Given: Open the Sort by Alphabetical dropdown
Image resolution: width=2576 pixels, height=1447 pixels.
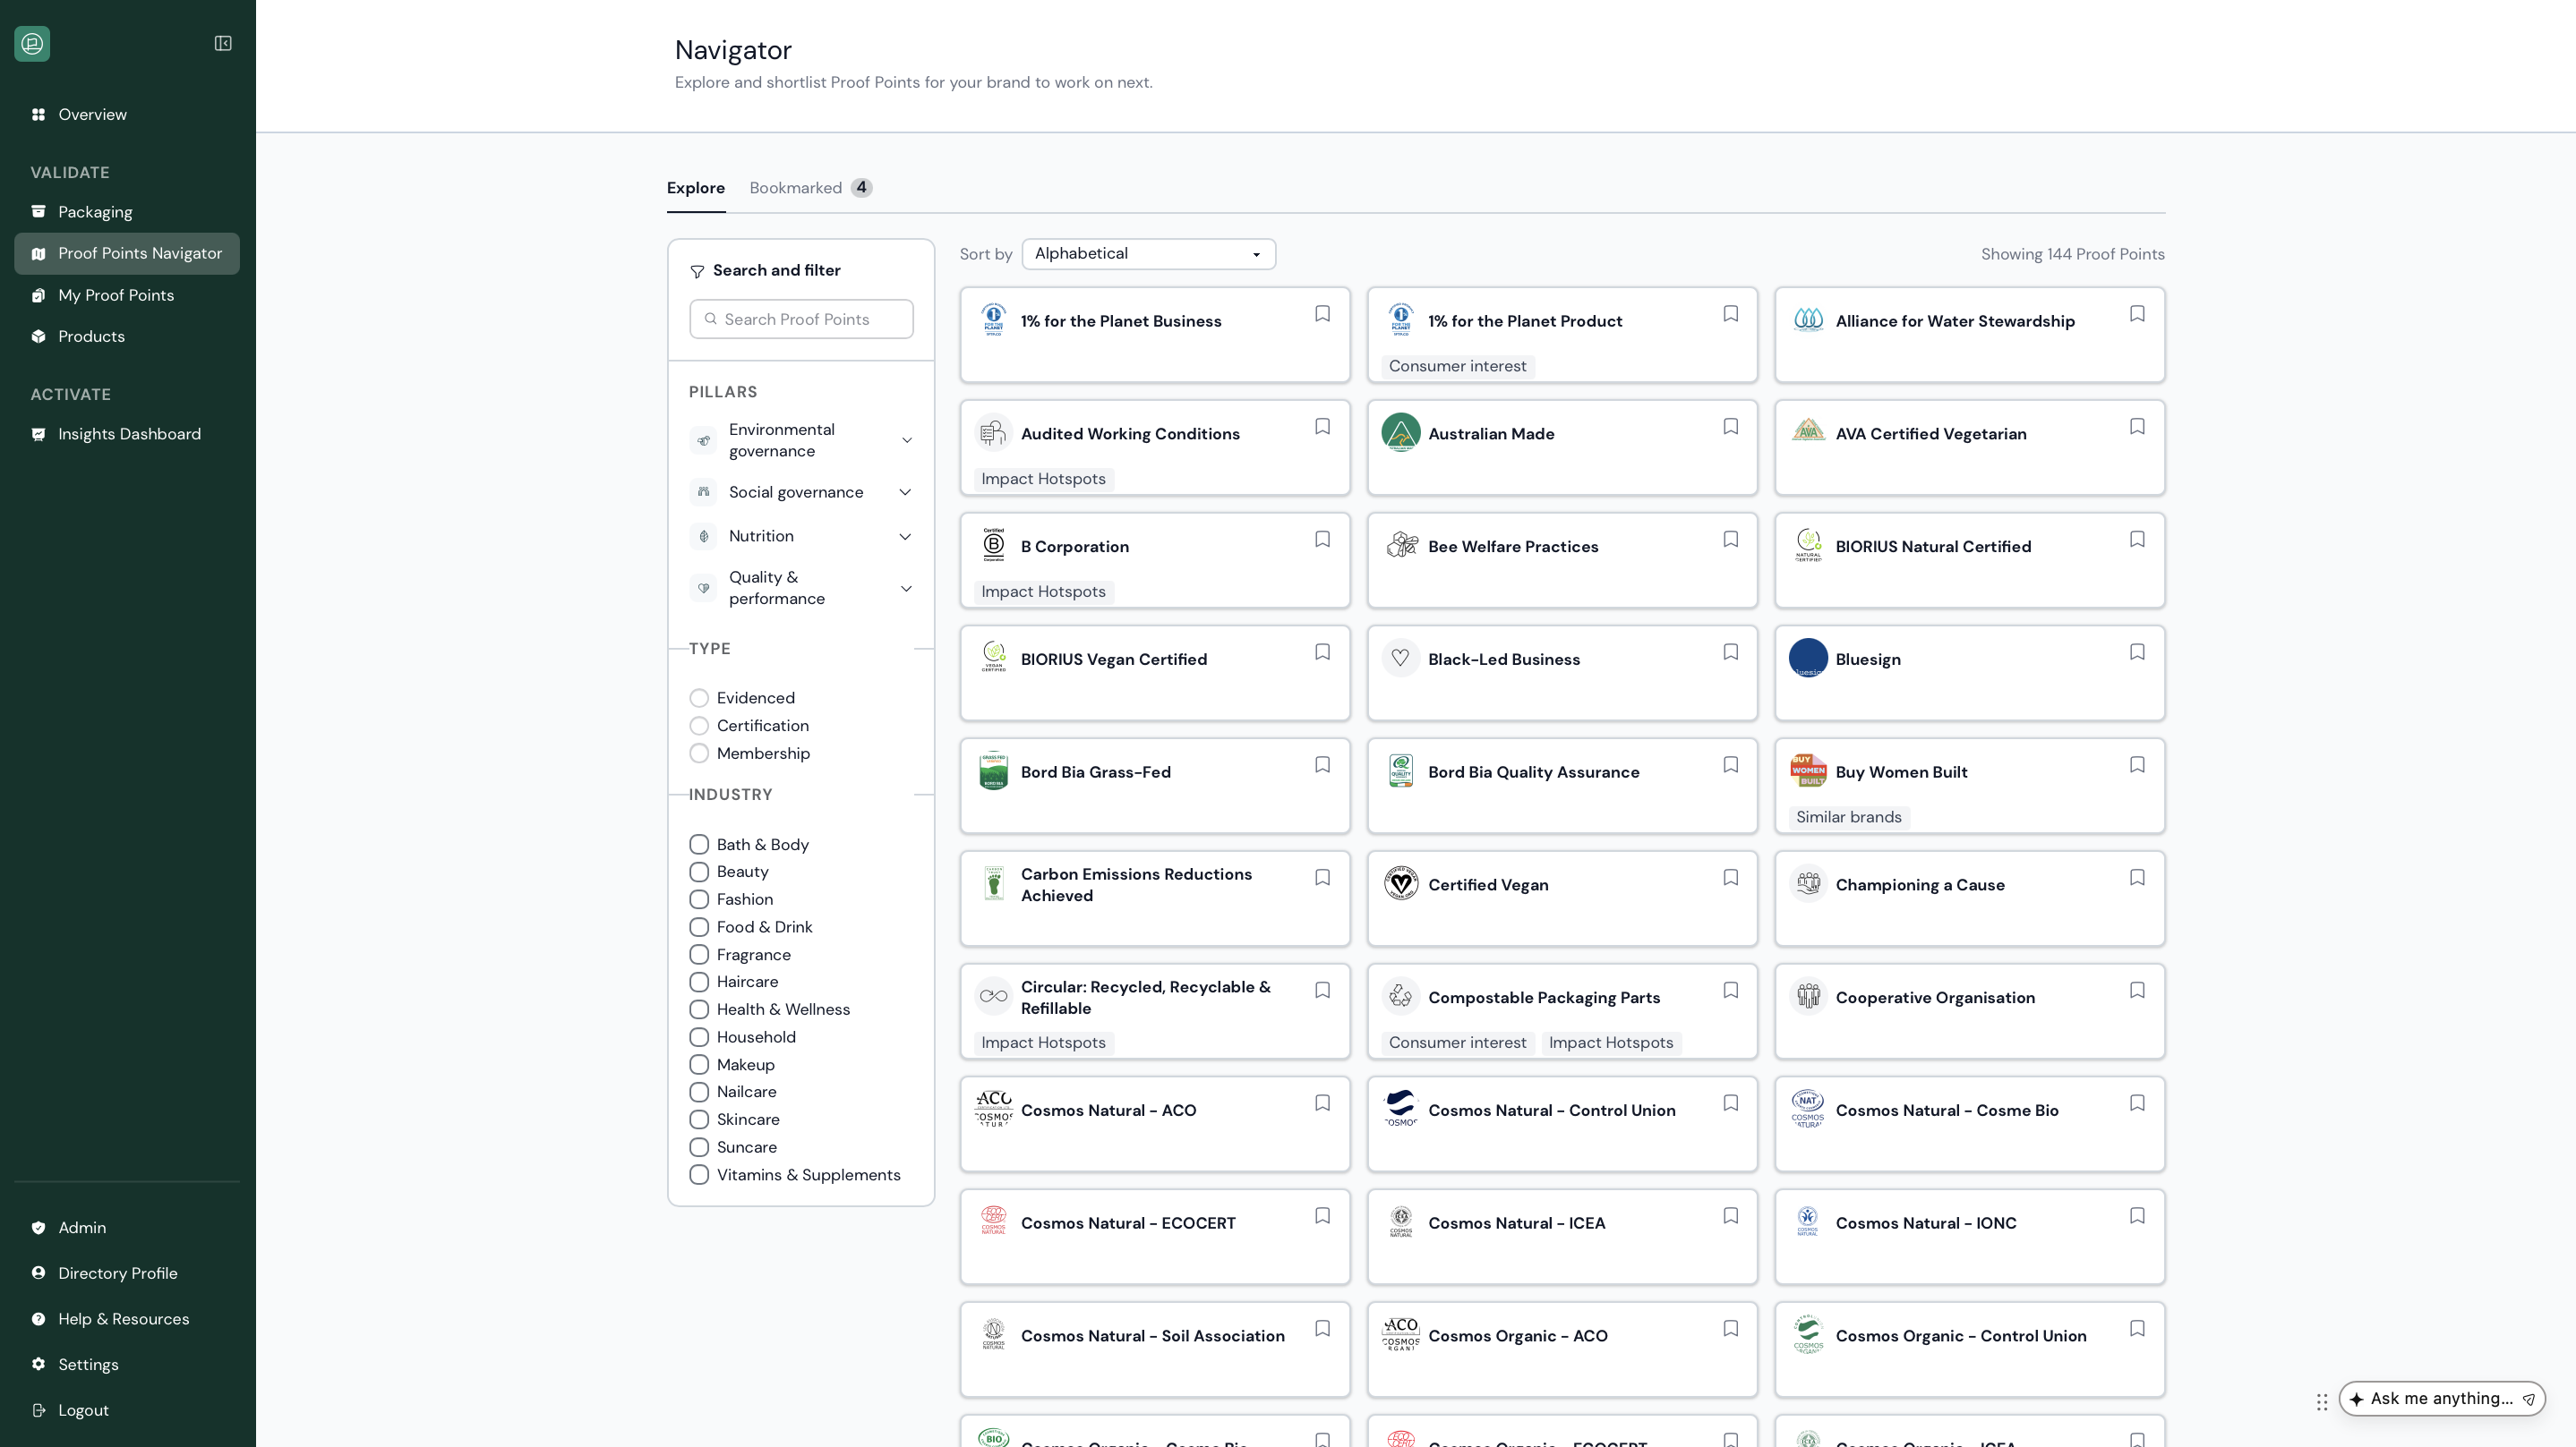Looking at the screenshot, I should tap(1148, 254).
